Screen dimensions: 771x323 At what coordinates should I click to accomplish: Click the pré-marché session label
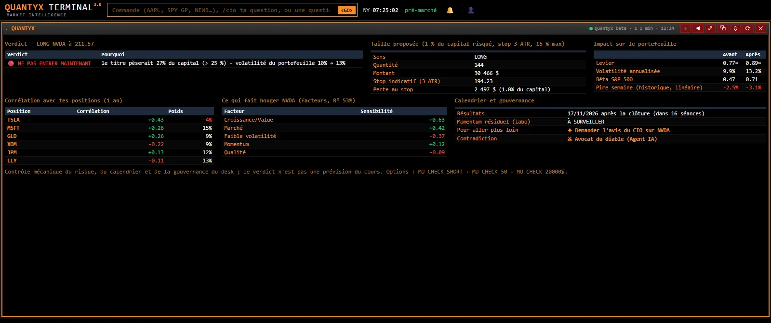(x=421, y=10)
